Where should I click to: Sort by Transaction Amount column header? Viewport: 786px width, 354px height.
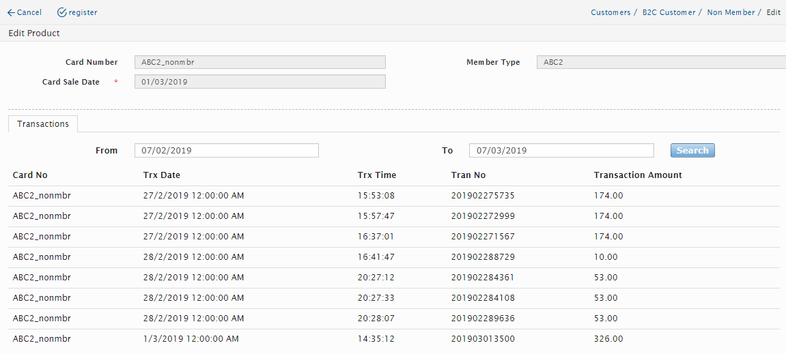tap(638, 175)
